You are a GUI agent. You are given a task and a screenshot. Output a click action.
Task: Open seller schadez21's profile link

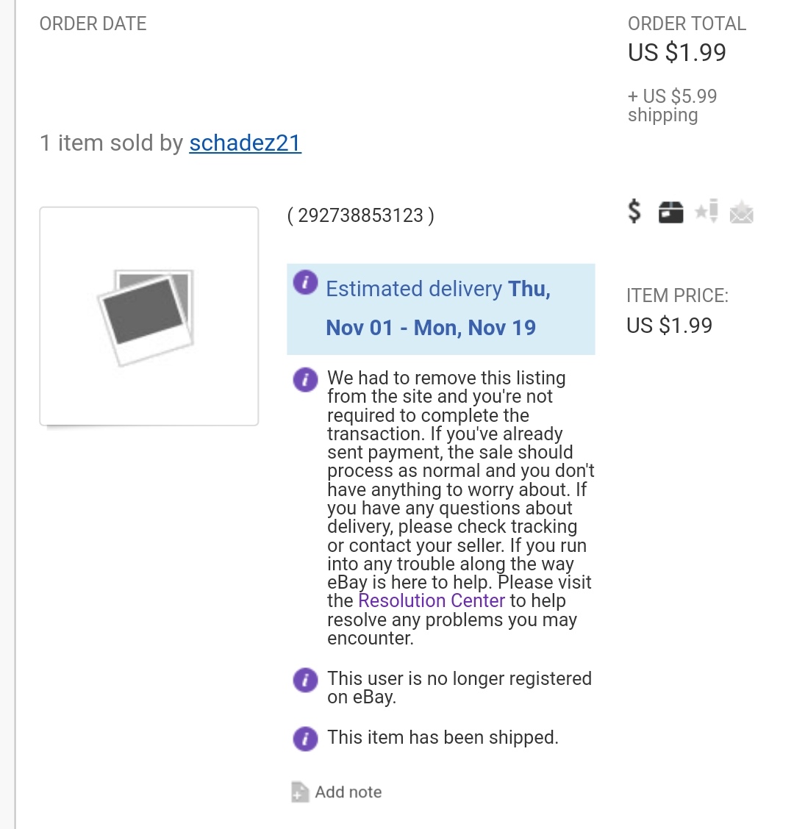[x=245, y=143]
